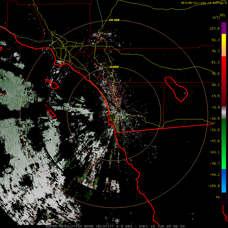This screenshot has height=228, width=228.
Task: Click the Super-Resolution Base Velocity caption
Action: [x=115, y=226]
